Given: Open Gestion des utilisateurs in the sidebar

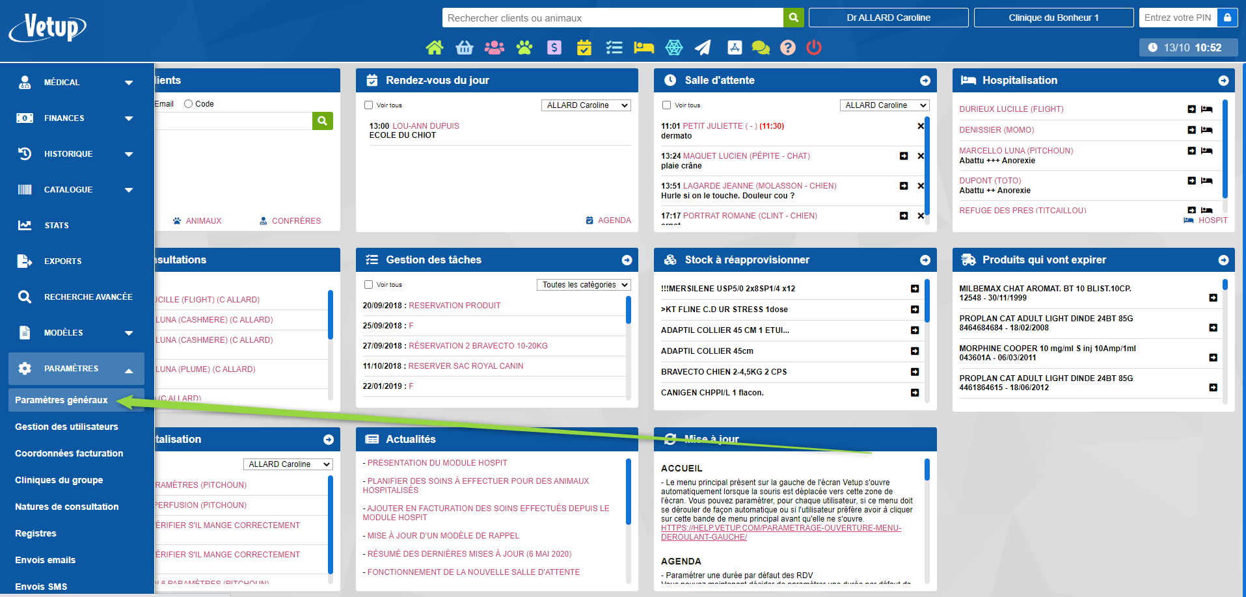Looking at the screenshot, I should click(66, 427).
